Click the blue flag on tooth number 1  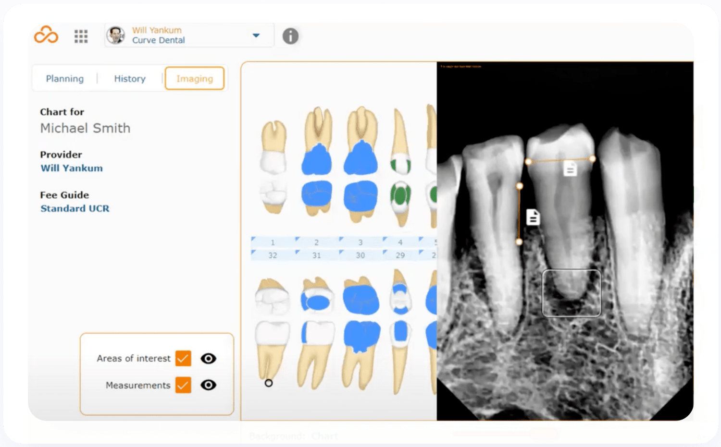(x=252, y=239)
